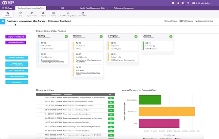Click Go for 04-29-2019 01:51 PM activity
The width and height of the screenshot is (219, 139).
[111, 106]
